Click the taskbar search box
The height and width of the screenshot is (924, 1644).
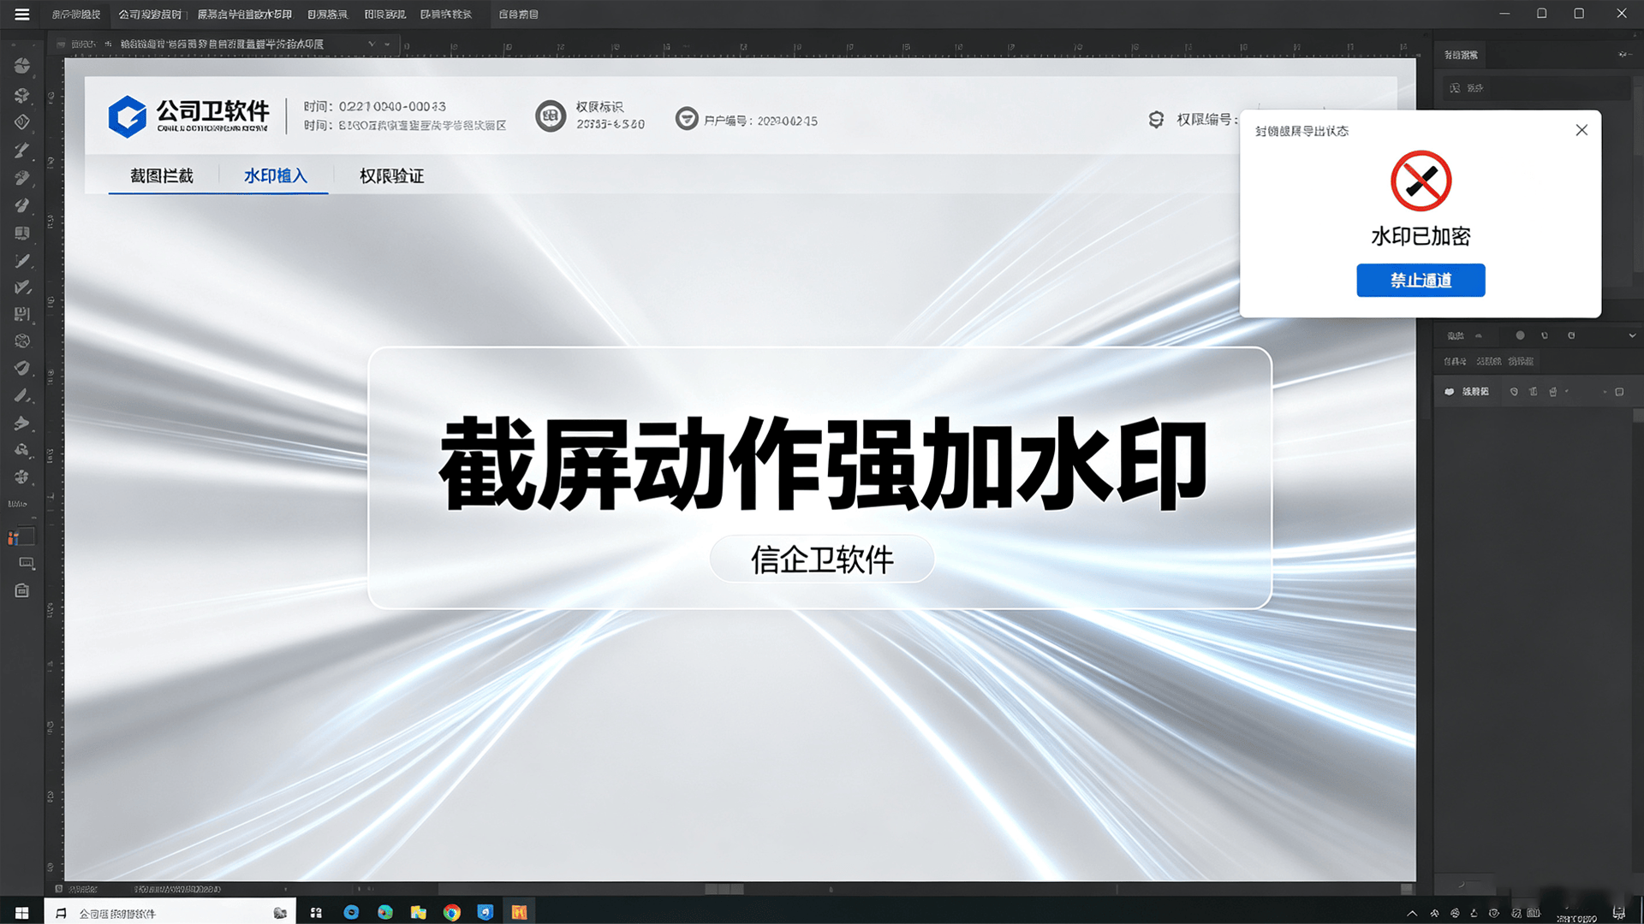(x=170, y=913)
